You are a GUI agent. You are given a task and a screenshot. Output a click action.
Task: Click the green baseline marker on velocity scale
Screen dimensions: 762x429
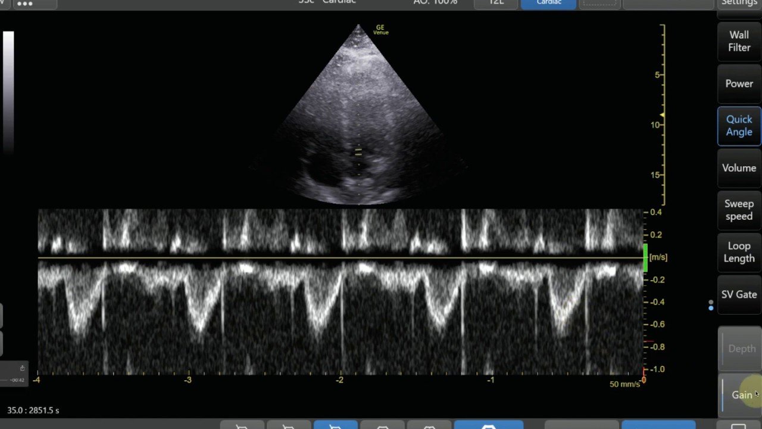[645, 257]
